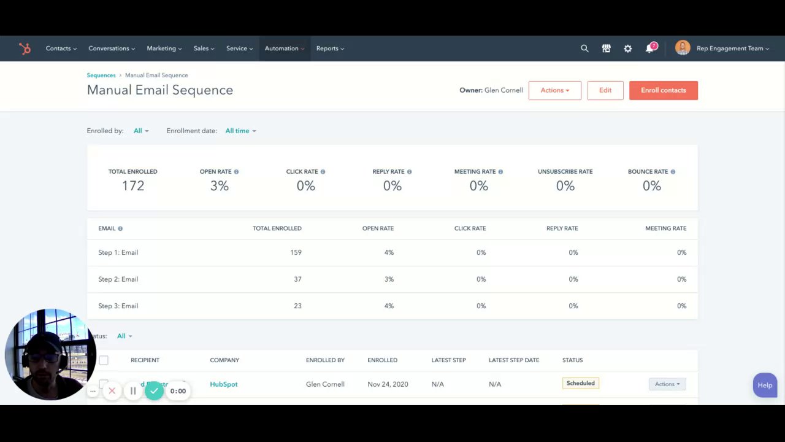Click the Help chat widget

765,386
